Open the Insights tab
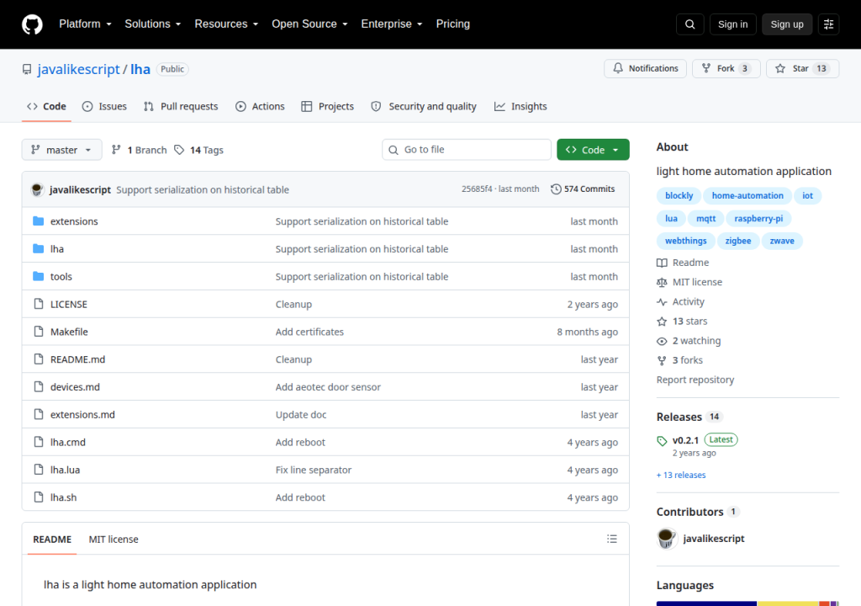This screenshot has height=606, width=861. pyautogui.click(x=520, y=106)
